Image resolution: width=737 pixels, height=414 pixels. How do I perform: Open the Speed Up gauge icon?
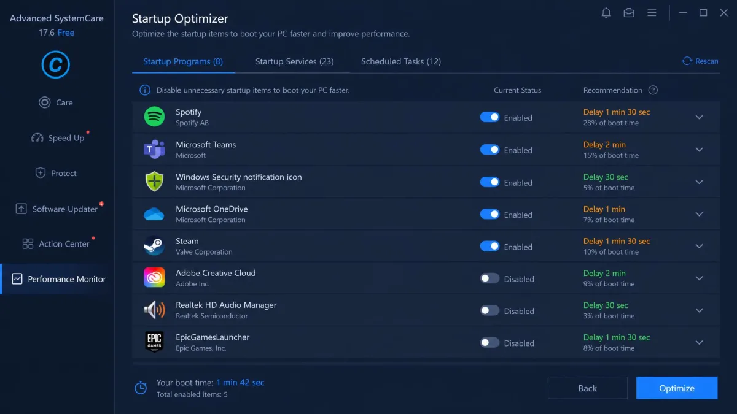[37, 138]
